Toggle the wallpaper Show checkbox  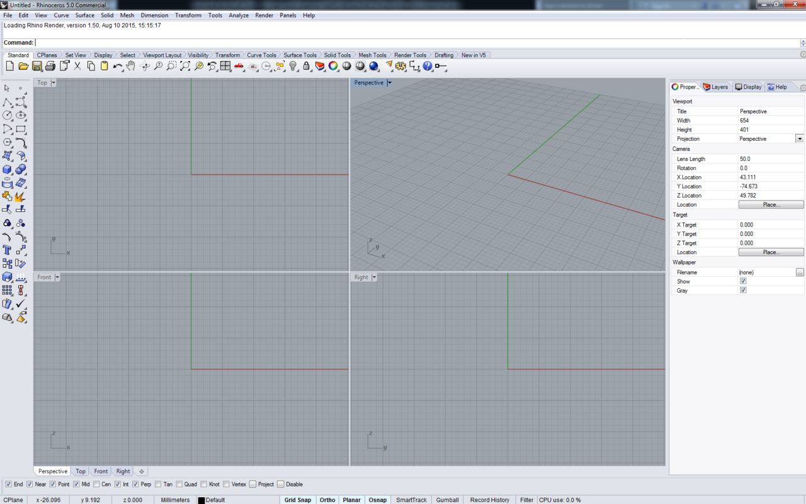pyautogui.click(x=743, y=281)
